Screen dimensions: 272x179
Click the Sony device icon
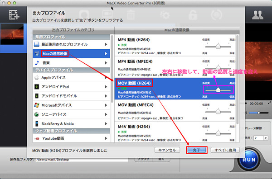(x=37, y=114)
